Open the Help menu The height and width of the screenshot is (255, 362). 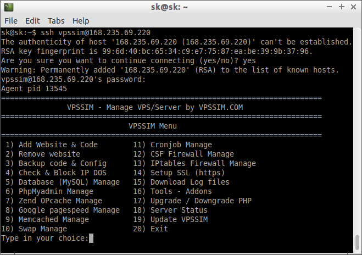pos(81,21)
